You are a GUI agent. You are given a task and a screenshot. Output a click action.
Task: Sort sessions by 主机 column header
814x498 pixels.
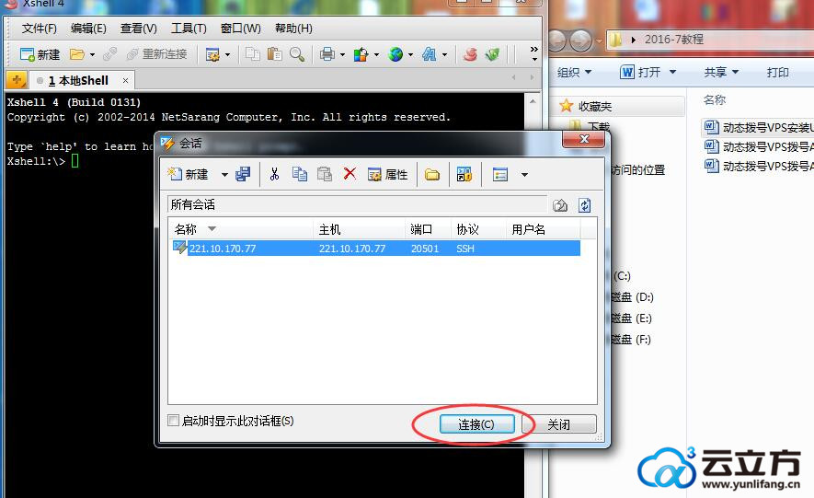[360, 229]
